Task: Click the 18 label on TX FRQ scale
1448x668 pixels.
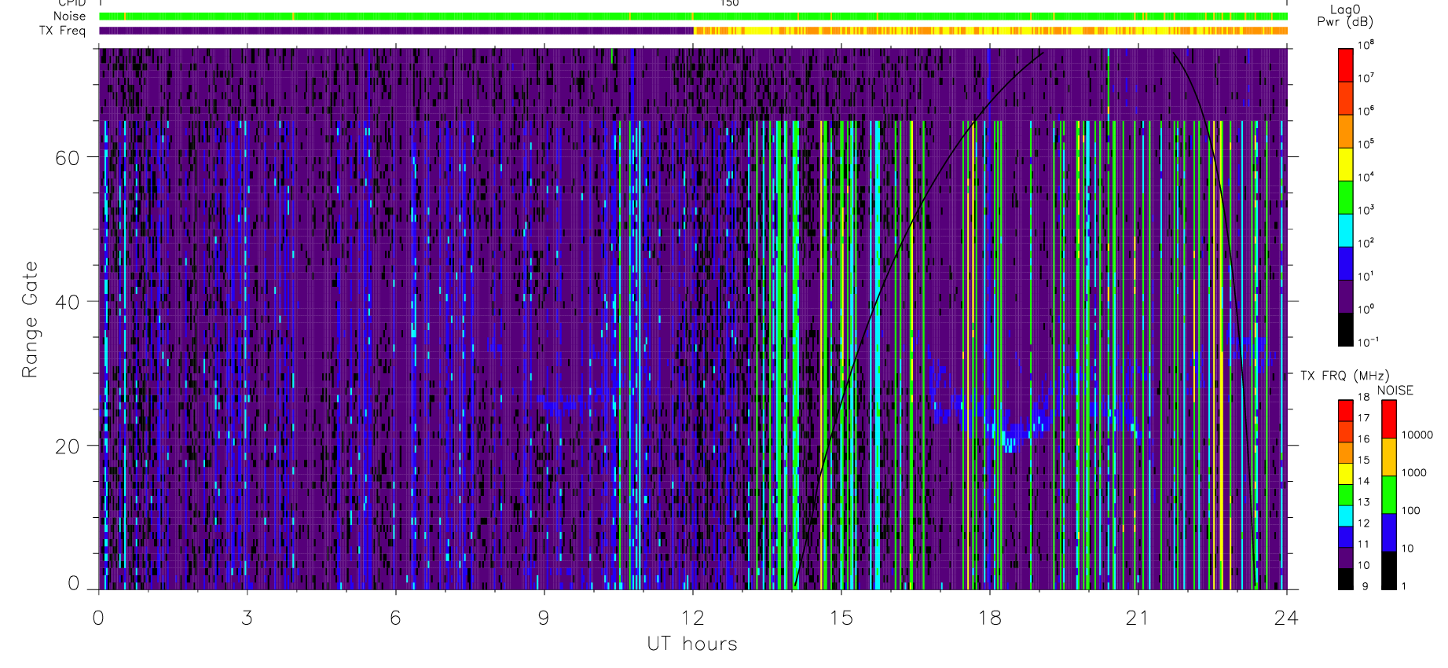Action: pyautogui.click(x=1363, y=397)
